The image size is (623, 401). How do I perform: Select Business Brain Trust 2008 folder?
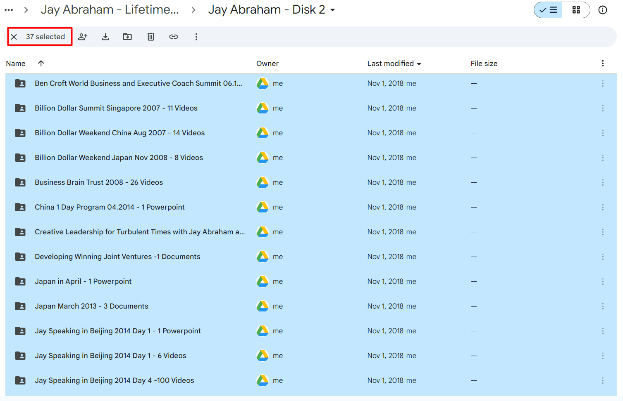(x=311, y=182)
